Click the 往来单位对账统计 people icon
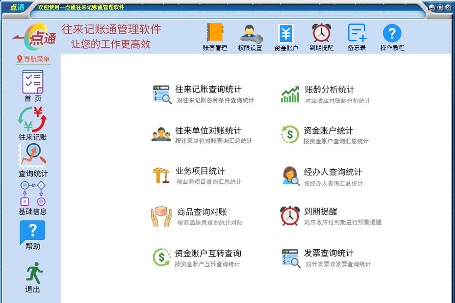 click(162, 134)
